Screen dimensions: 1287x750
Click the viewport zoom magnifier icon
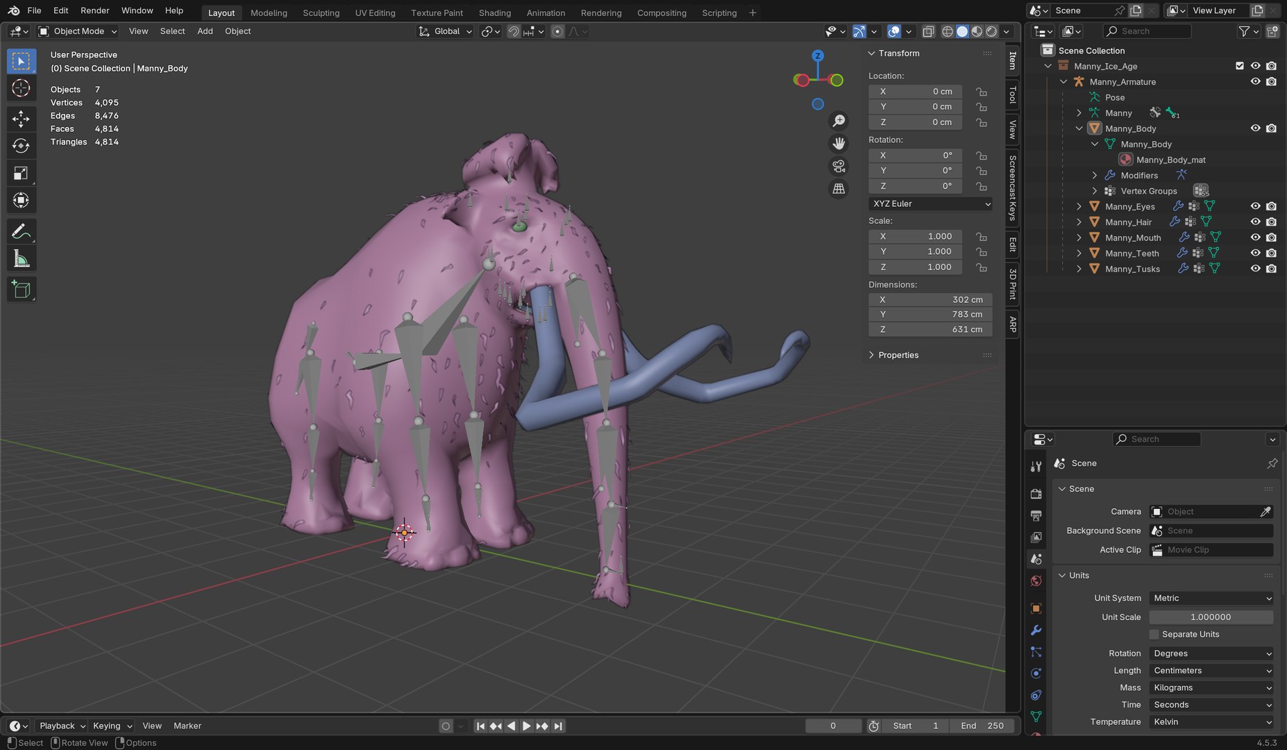point(839,121)
